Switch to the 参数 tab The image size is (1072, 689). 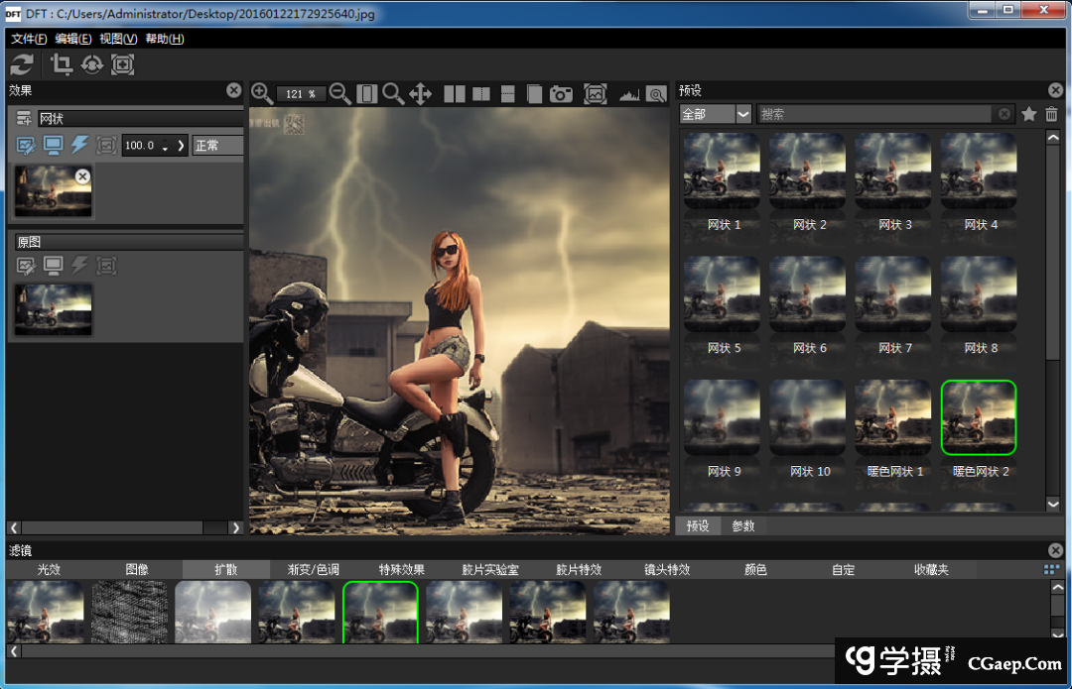pyautogui.click(x=743, y=525)
